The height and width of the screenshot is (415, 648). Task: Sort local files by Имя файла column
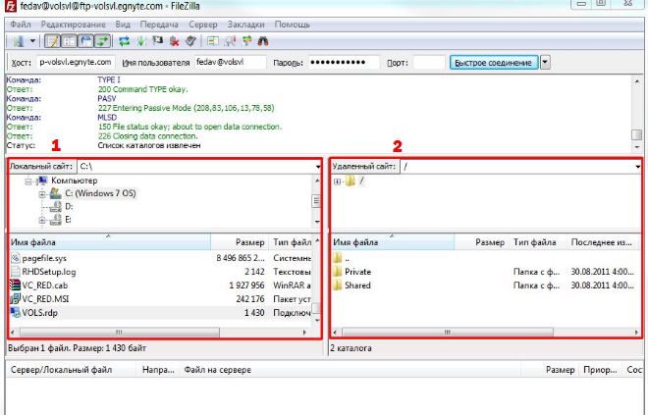click(x=110, y=242)
